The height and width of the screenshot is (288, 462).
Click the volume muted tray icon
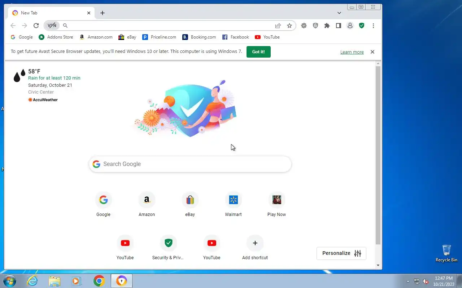(426, 281)
